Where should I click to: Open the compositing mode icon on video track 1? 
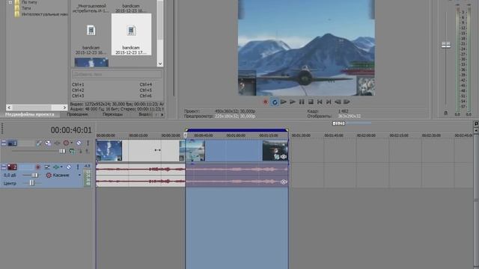(x=72, y=151)
